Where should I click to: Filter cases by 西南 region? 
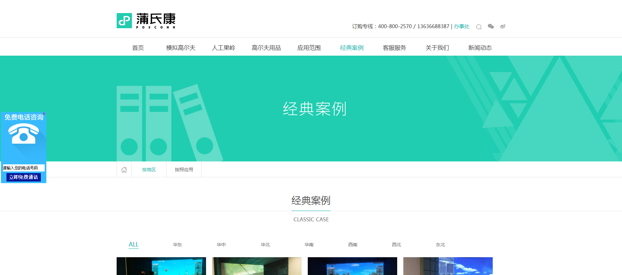(353, 245)
